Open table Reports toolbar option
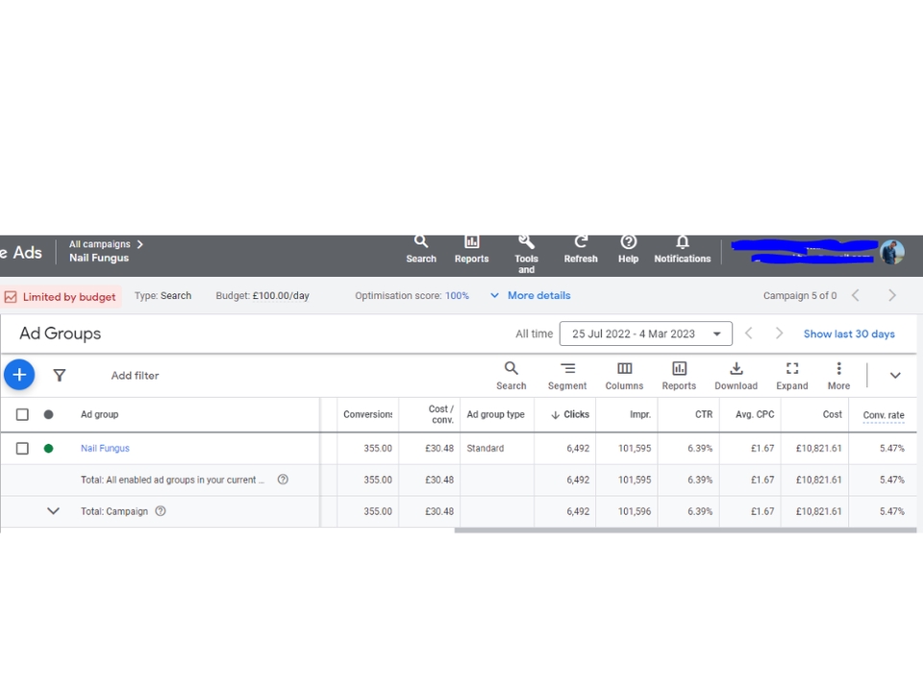This screenshot has height=692, width=923. 679,376
